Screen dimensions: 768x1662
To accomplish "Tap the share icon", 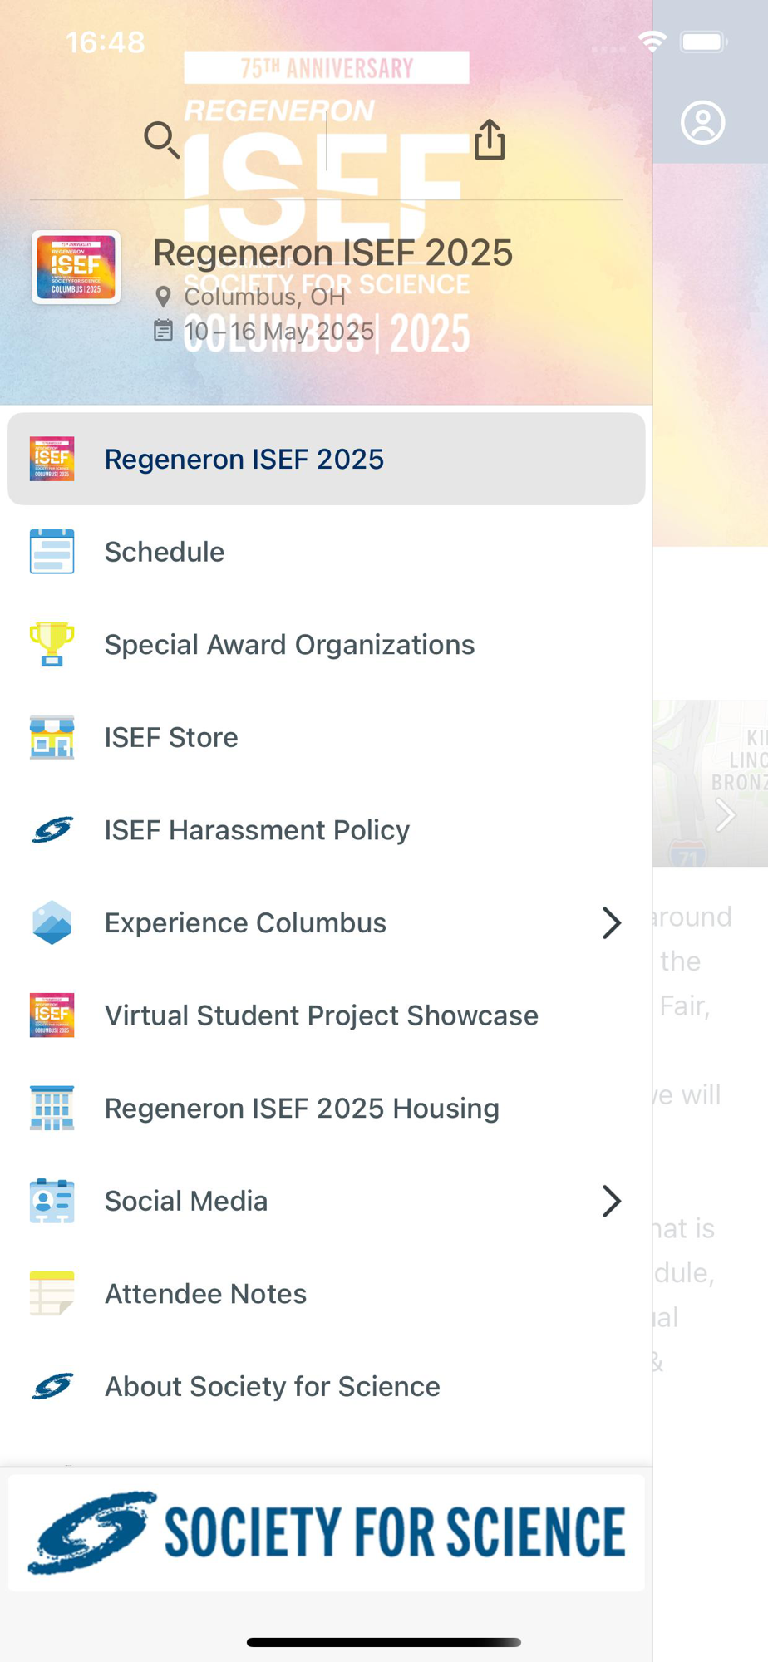I will [x=490, y=139].
